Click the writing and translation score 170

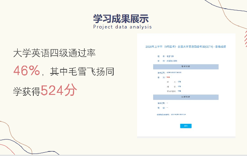[179, 91]
